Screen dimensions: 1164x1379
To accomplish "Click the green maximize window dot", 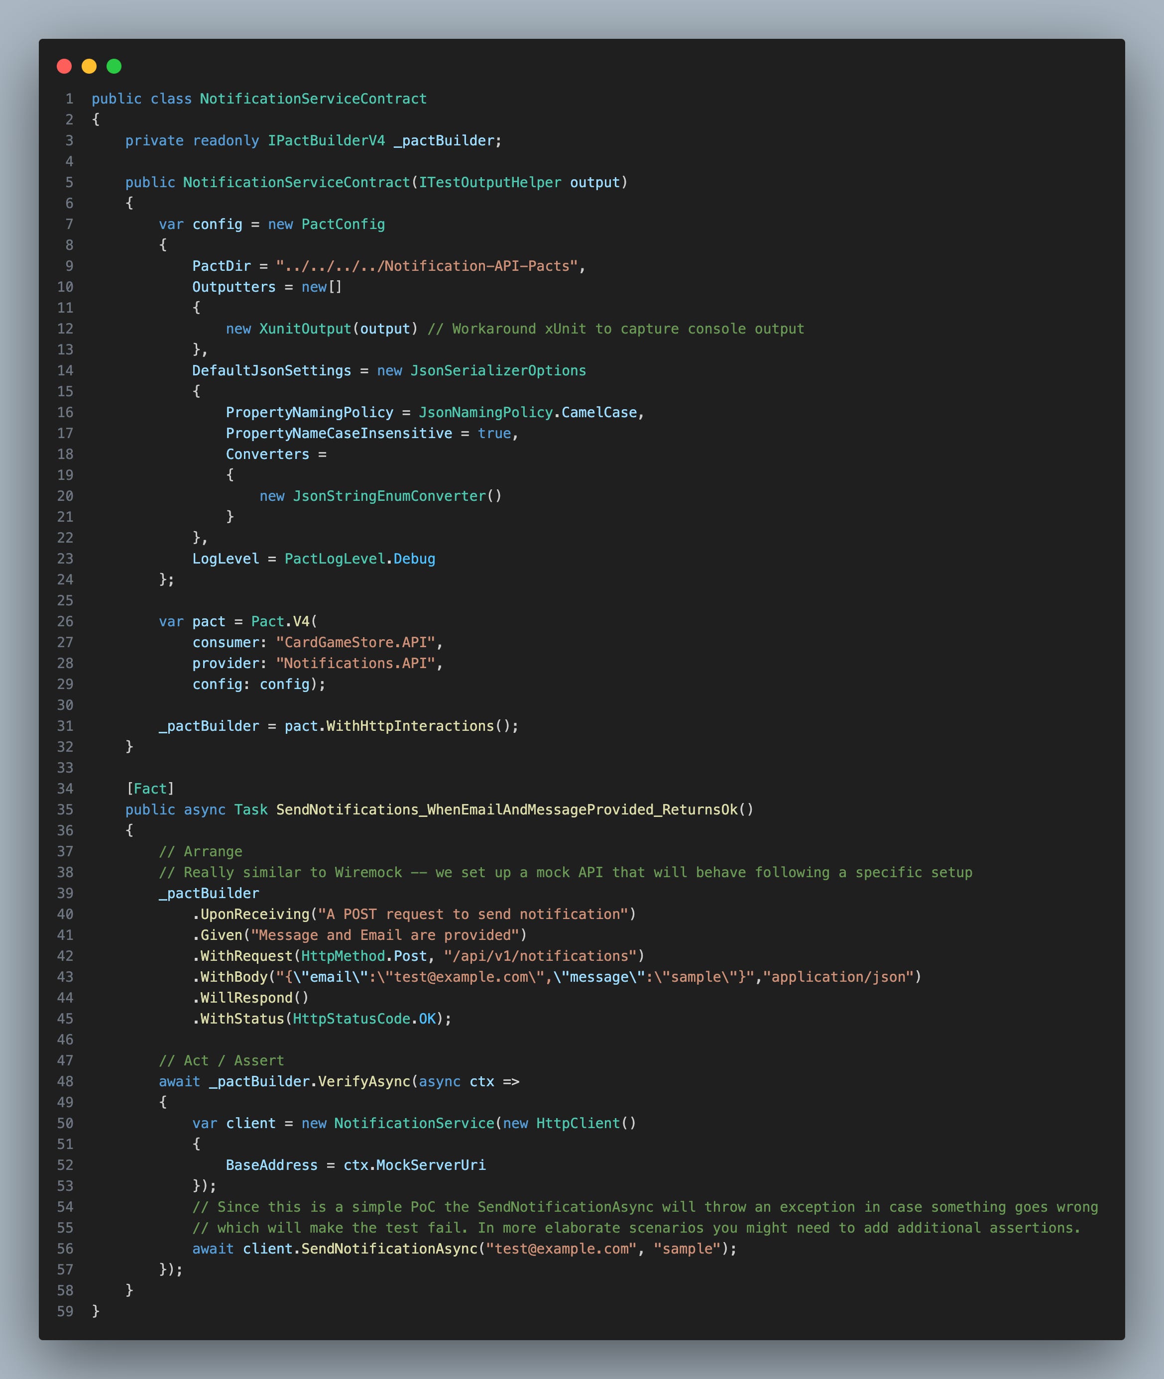I will point(114,66).
